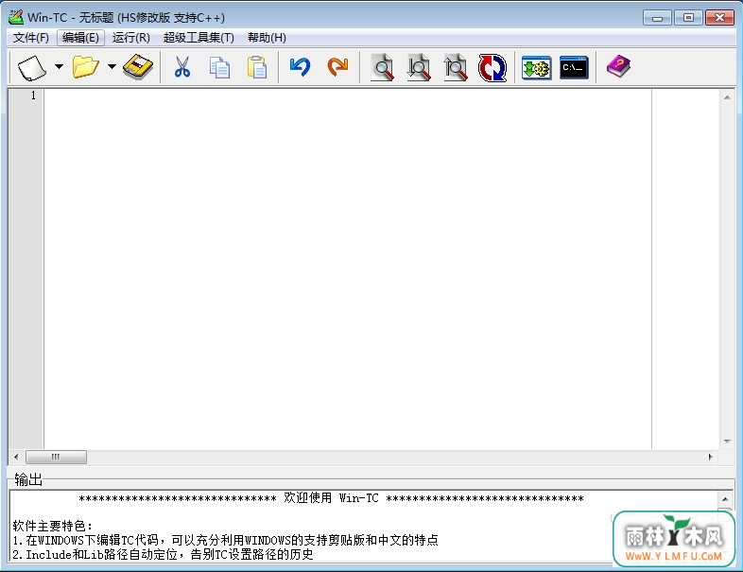Paste from the clipboard icon
This screenshot has width=743, height=572.
[x=257, y=67]
